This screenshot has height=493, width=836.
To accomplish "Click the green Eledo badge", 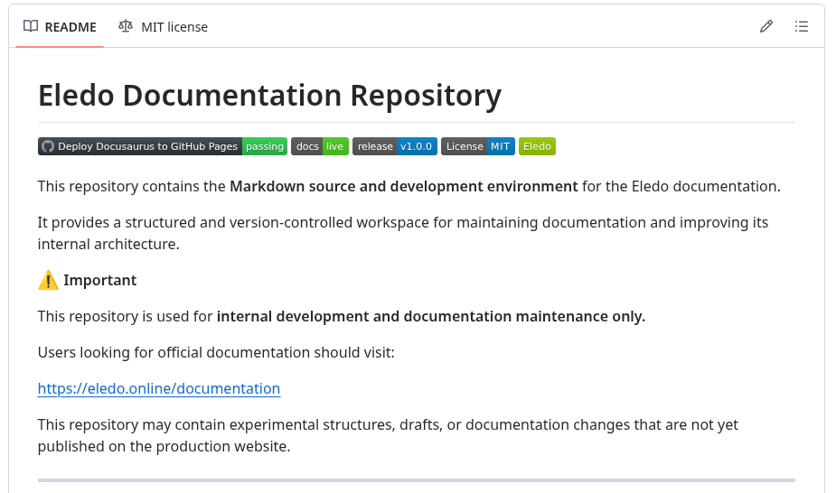I will (537, 146).
